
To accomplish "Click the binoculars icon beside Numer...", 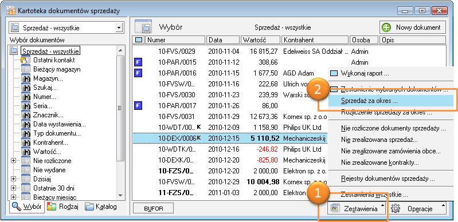I will point(26,97).
